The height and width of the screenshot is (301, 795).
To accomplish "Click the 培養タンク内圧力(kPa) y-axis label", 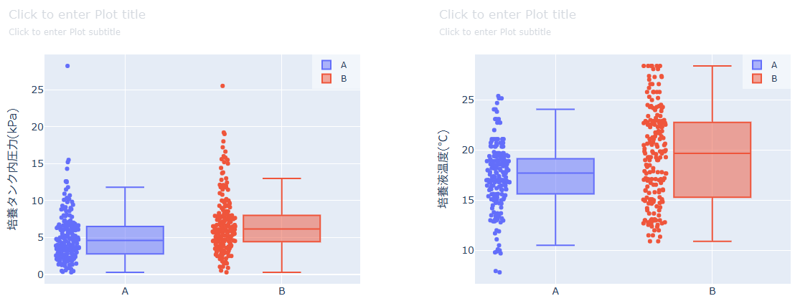I will pyautogui.click(x=13, y=168).
